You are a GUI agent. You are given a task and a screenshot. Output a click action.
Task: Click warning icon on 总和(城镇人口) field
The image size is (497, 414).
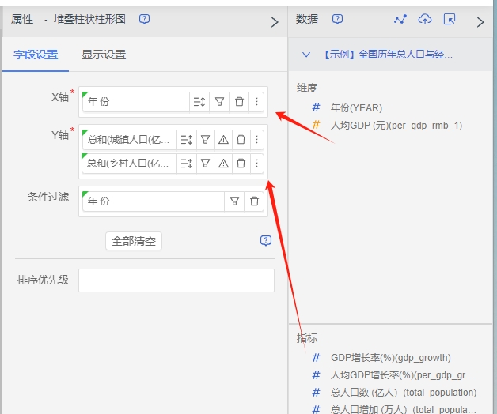(x=223, y=140)
